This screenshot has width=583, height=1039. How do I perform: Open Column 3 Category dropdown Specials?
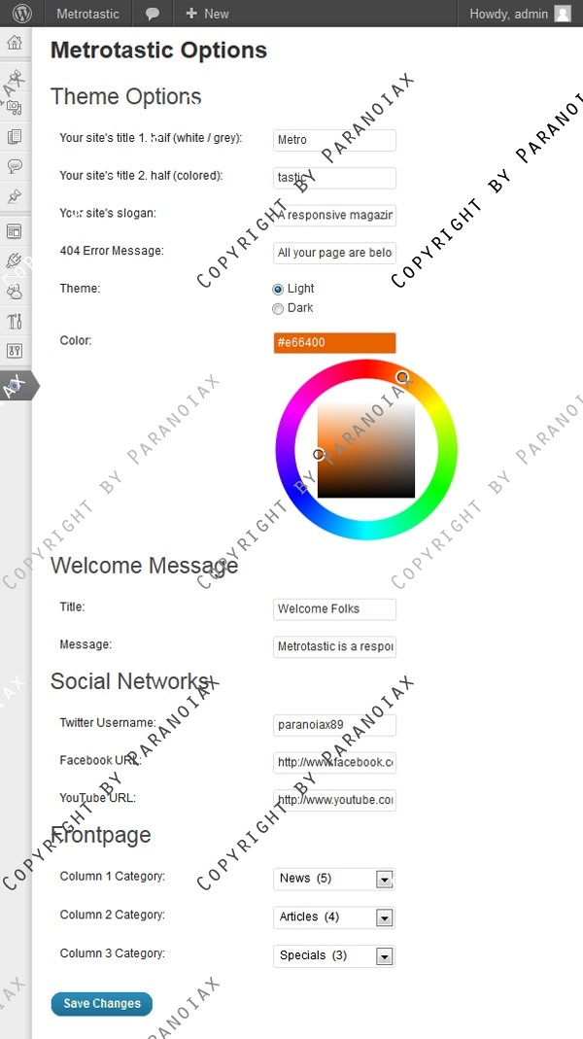click(x=334, y=955)
